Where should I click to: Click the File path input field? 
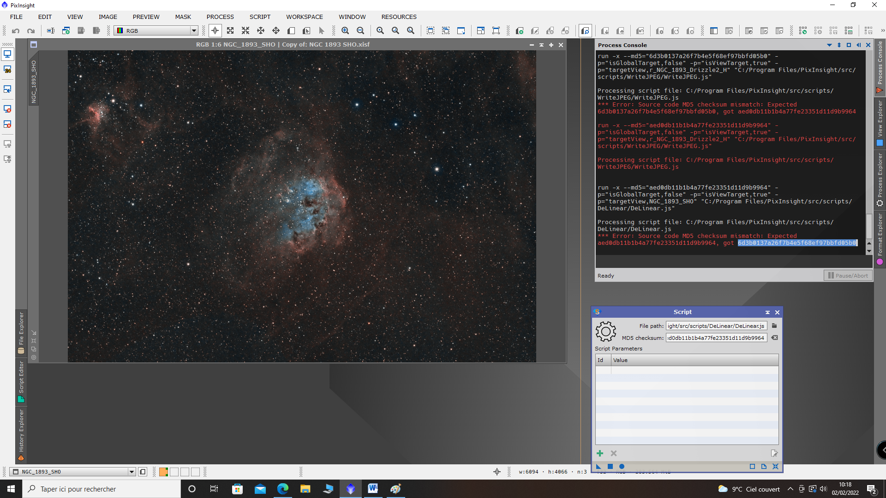pyautogui.click(x=716, y=326)
